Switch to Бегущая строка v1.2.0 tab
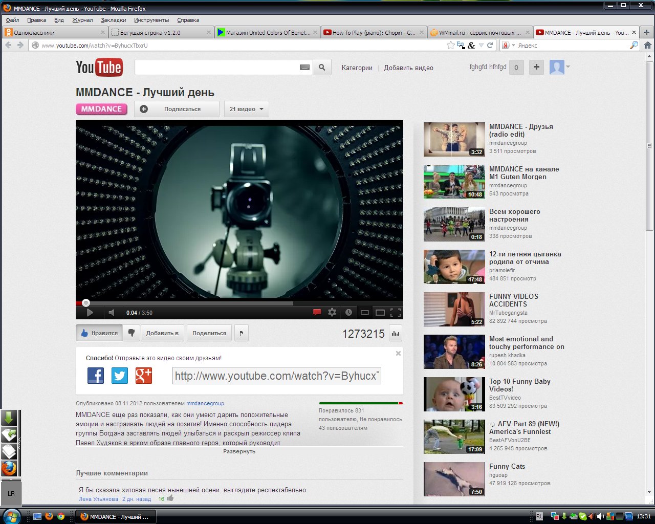 tap(161, 32)
